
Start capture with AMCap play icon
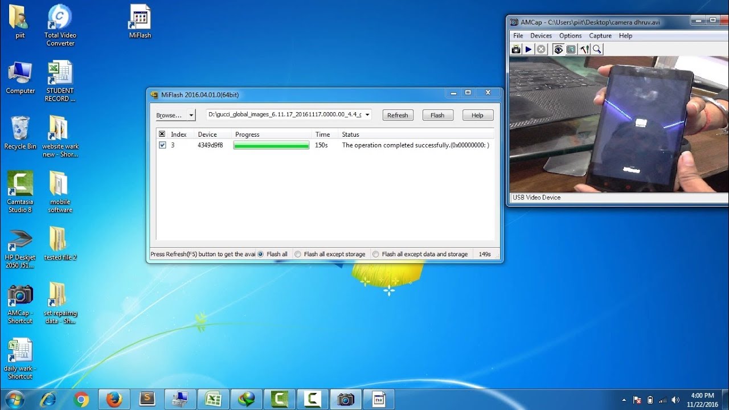click(529, 50)
